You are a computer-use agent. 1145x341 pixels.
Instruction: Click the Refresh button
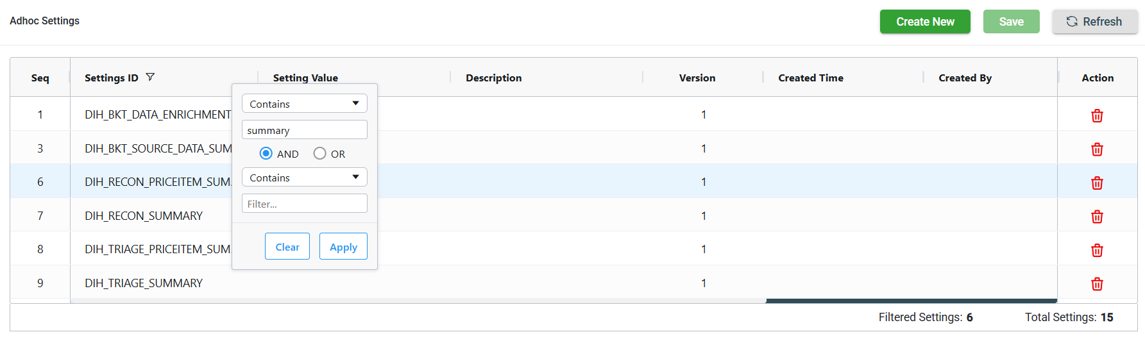[1094, 22]
